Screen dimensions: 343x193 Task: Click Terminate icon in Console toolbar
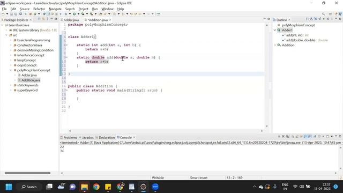(x=279, y=136)
